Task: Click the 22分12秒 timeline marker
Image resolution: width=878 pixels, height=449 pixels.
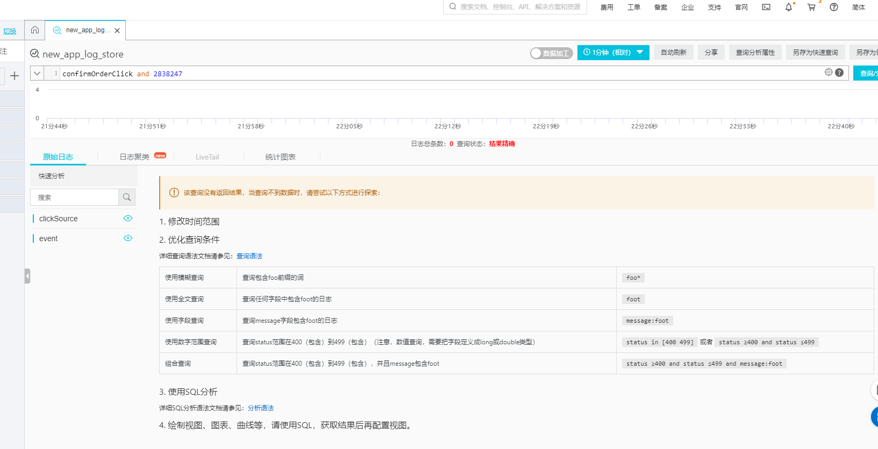Action: pos(448,126)
